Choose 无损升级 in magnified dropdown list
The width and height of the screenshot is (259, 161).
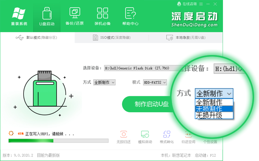tap(214, 116)
